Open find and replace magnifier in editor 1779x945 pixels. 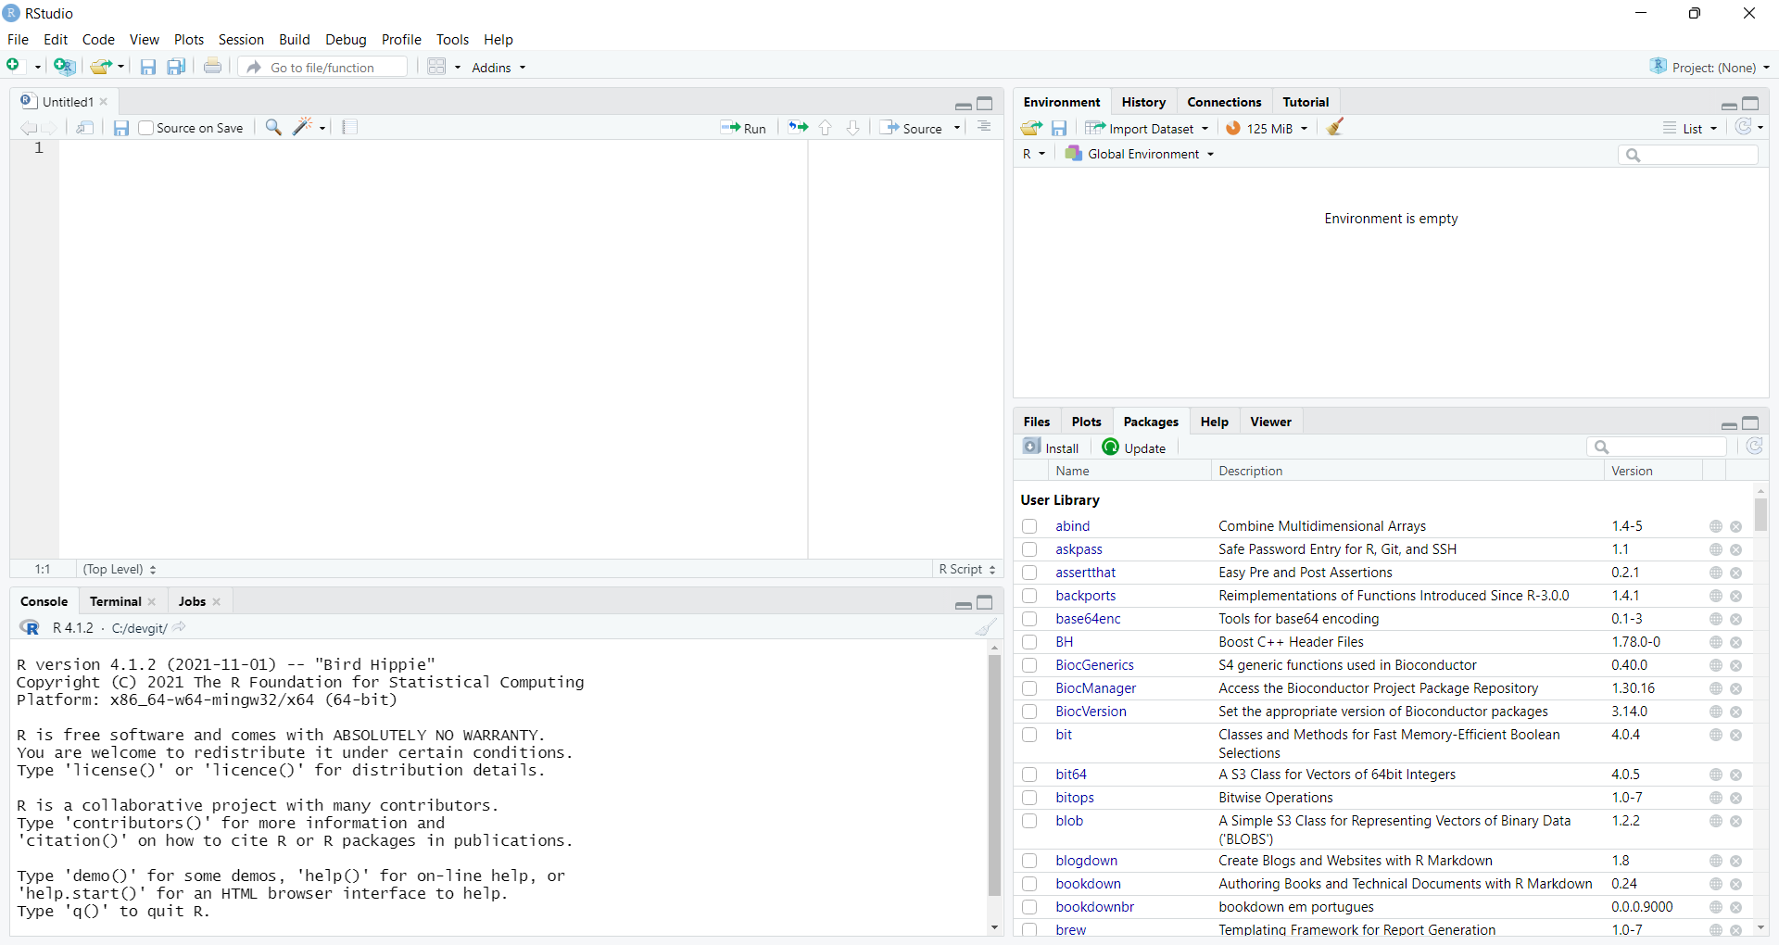[x=273, y=127]
